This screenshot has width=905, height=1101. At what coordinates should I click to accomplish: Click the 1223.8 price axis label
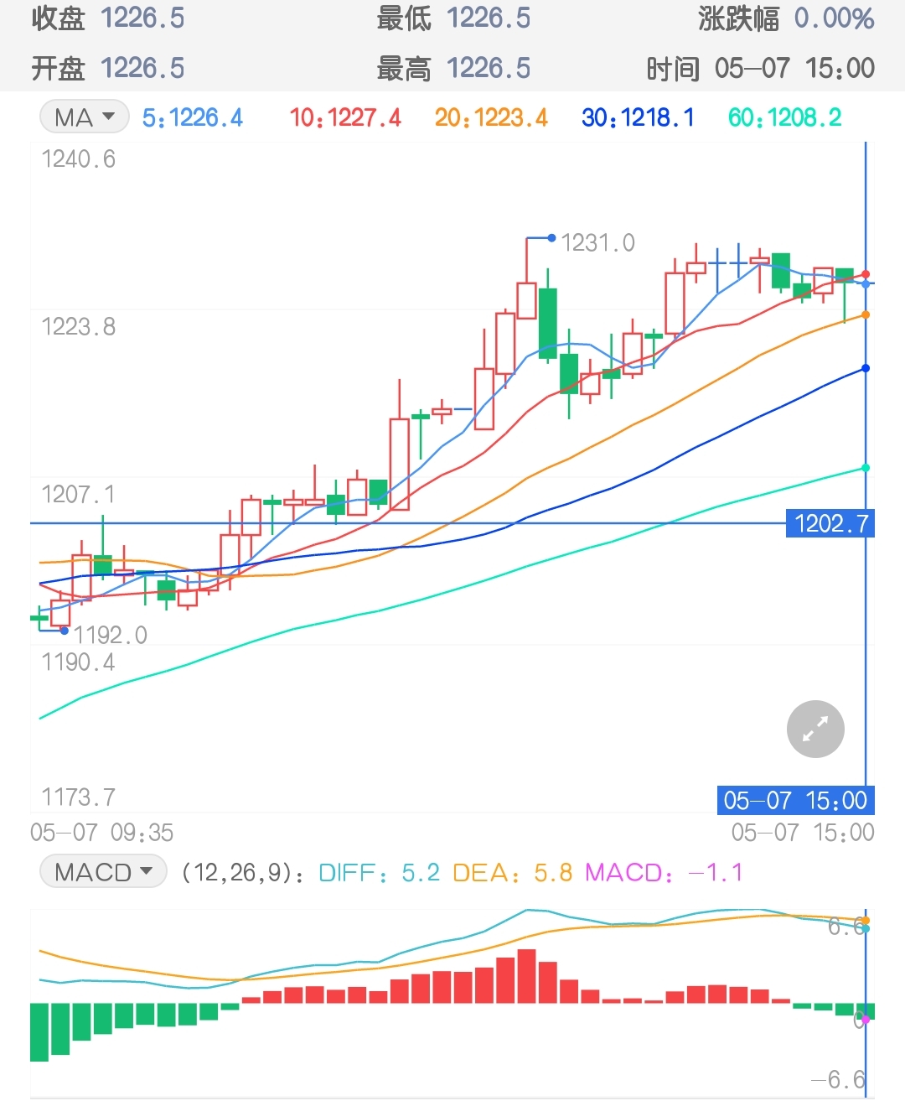coord(79,327)
